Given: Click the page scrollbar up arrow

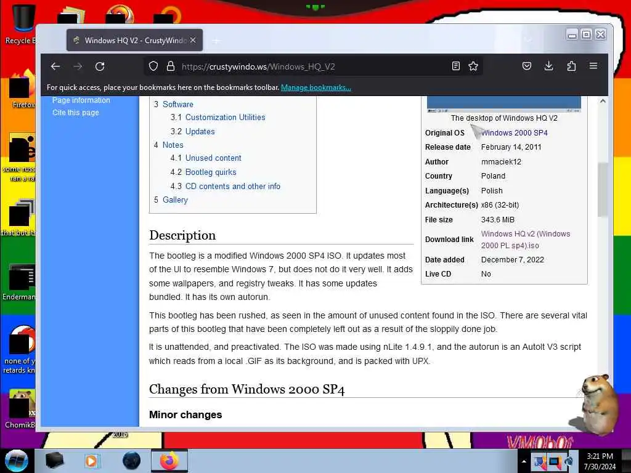Looking at the screenshot, I should 603,101.
